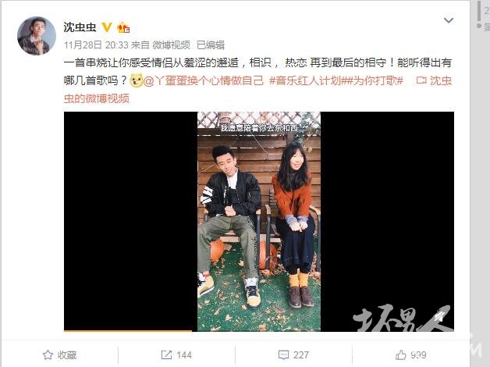Image resolution: width=490 pixels, height=367 pixels.
Task: Click the crown membership badge icon
Action: 123,27
